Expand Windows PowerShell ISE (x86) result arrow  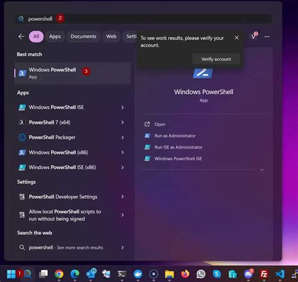[123, 168]
